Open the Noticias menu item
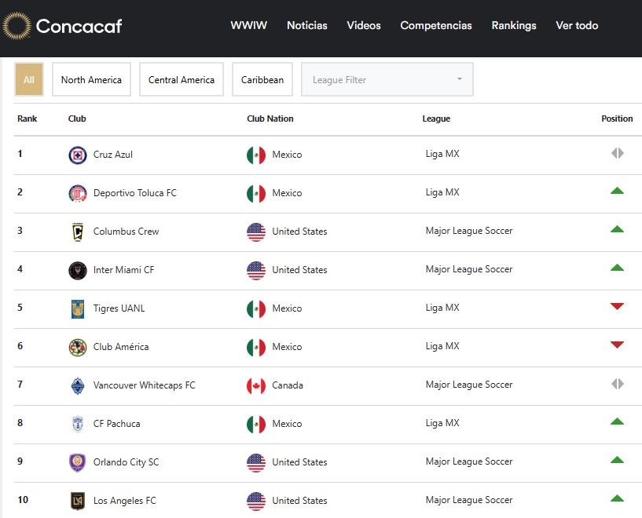Image resolution: width=642 pixels, height=518 pixels. tap(307, 25)
